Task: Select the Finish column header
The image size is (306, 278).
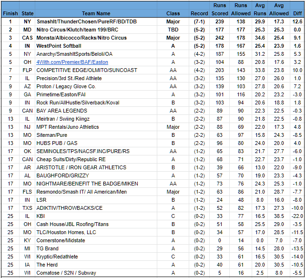Action: 10,13
